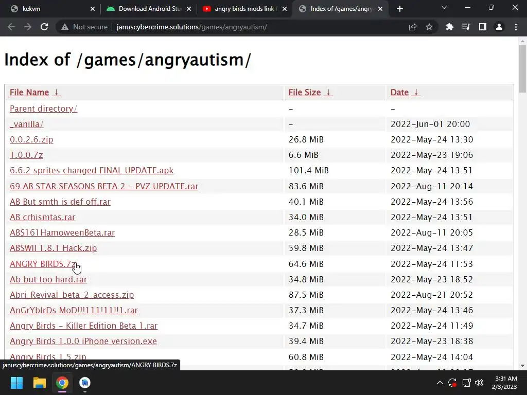Download ABS161HamoweenBeta.rar
Screen dimensions: 527x395
pyautogui.click(x=62, y=233)
